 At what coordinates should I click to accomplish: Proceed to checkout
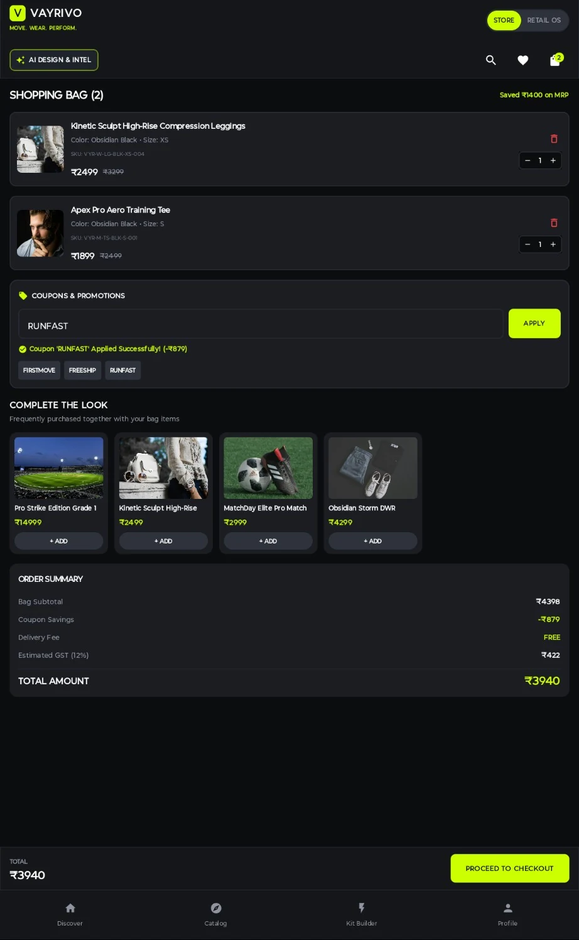tap(510, 868)
